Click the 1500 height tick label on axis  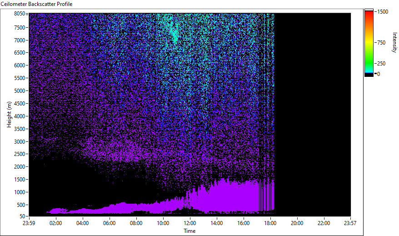point(20,180)
